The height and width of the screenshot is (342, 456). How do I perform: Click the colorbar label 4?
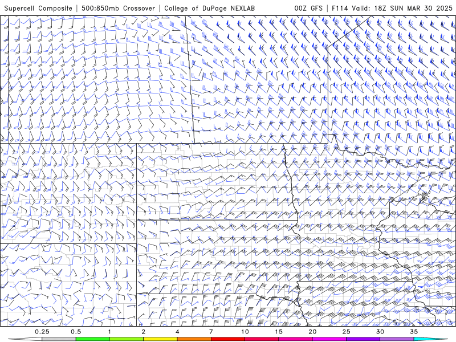pos(177,332)
